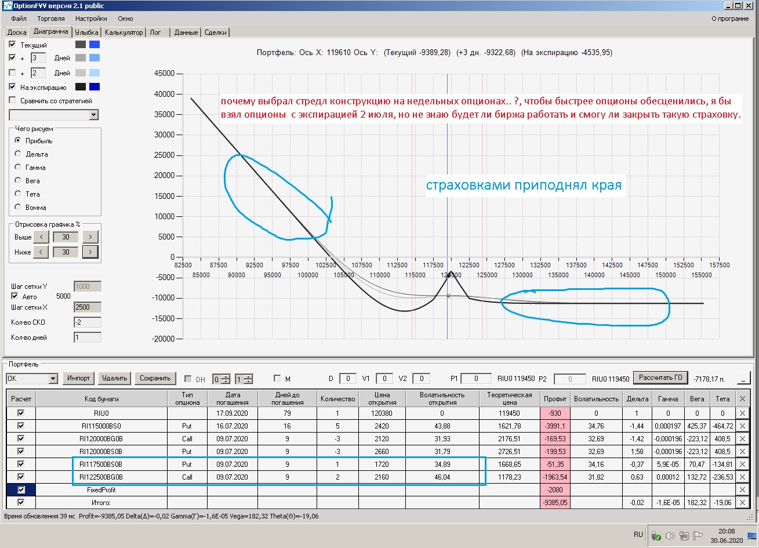The image size is (759, 548).
Task: Switch to the Доска tab
Action: click(x=16, y=32)
